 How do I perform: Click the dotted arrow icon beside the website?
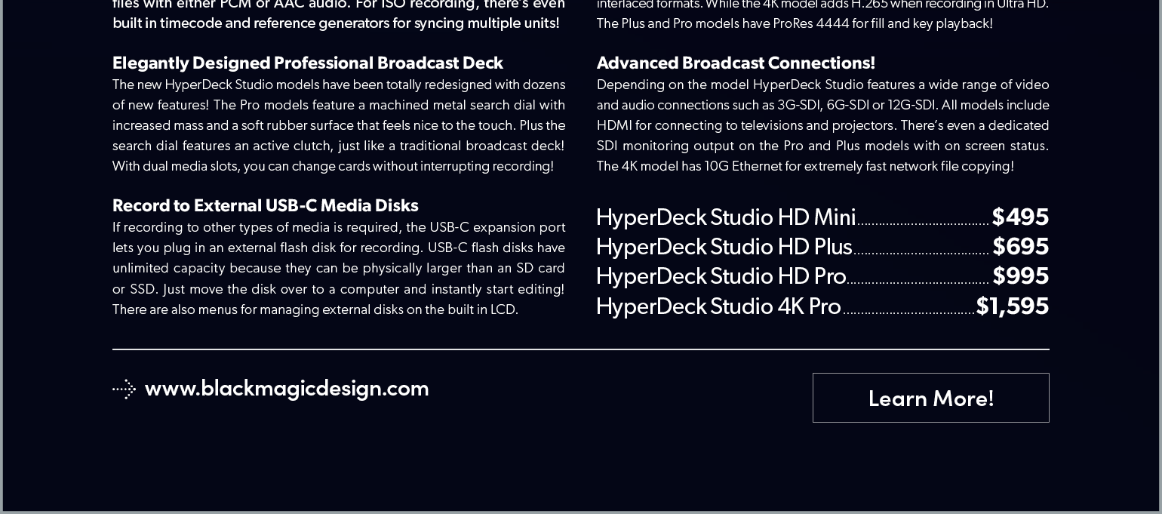click(x=124, y=389)
